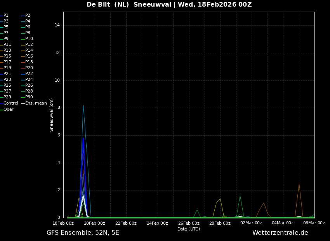
Task: Click the 18Feb 00z axis tick label
Action: click(x=63, y=223)
